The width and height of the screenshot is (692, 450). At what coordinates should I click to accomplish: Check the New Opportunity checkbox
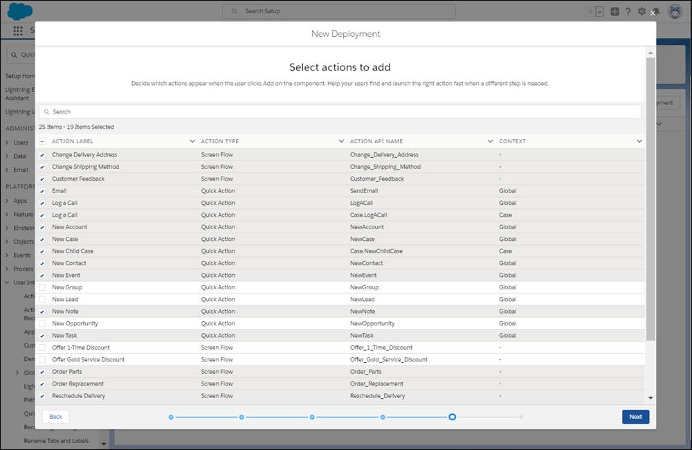(x=42, y=324)
